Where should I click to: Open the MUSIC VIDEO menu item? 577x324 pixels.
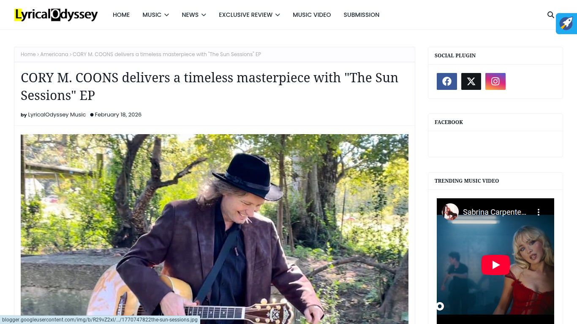[312, 15]
